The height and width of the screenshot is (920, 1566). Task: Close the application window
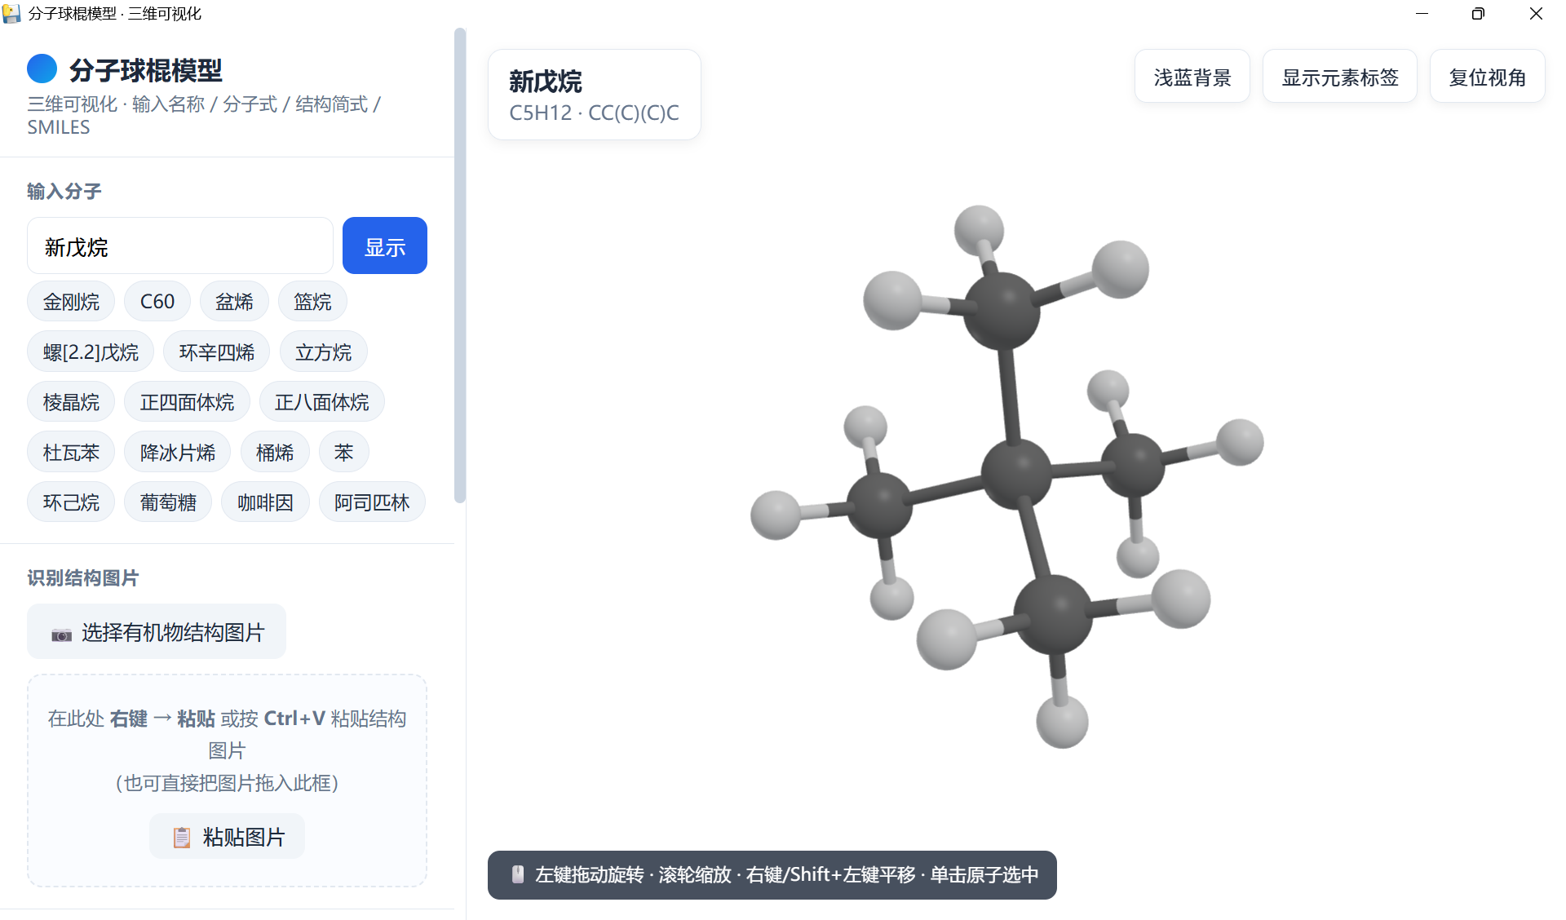[1536, 14]
